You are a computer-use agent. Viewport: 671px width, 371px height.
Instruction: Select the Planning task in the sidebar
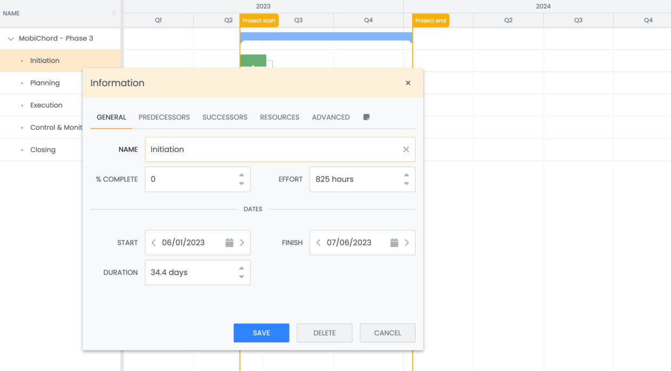click(46, 83)
